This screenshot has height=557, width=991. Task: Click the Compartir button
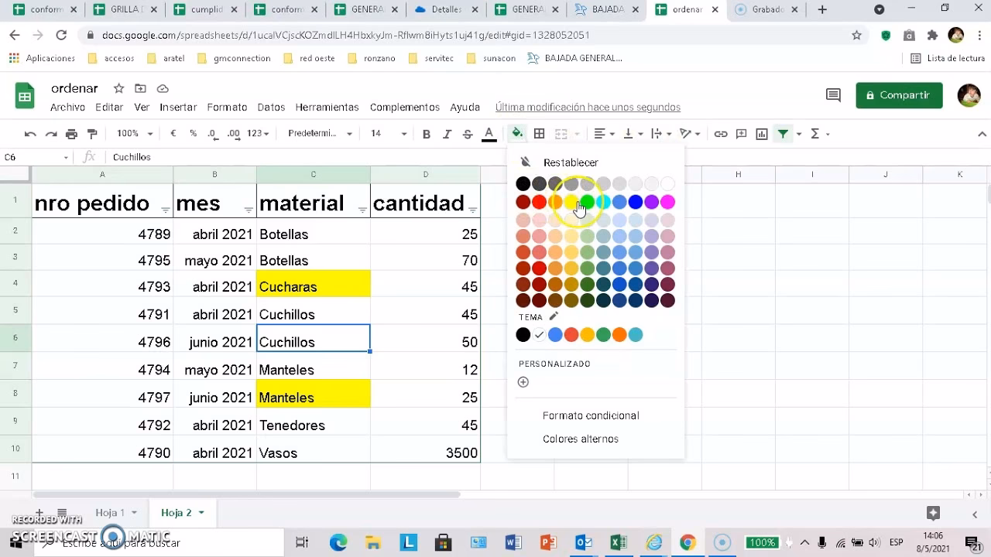coord(899,94)
